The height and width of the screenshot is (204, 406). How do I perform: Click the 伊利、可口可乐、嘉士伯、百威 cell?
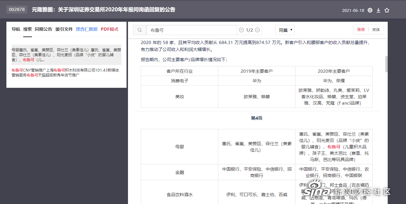pyautogui.click(x=257, y=195)
